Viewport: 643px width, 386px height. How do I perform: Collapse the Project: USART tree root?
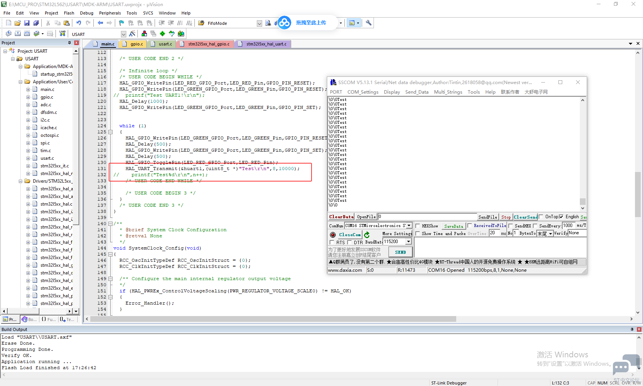(x=5, y=51)
